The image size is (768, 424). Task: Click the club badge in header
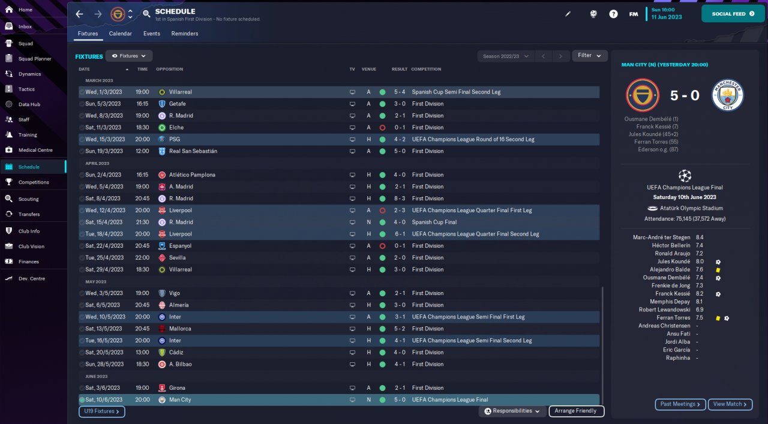coord(118,14)
